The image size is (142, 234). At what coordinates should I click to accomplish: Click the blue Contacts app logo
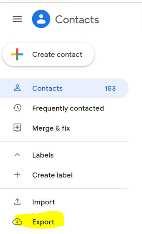click(41, 19)
